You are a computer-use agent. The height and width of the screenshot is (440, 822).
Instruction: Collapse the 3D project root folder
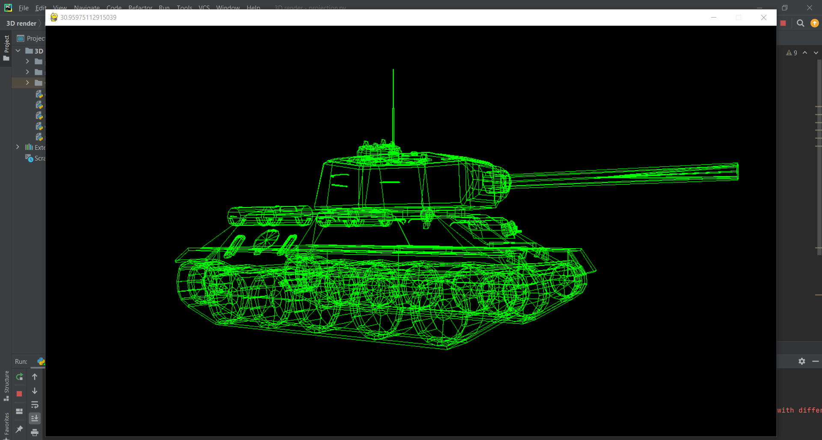(x=18, y=51)
